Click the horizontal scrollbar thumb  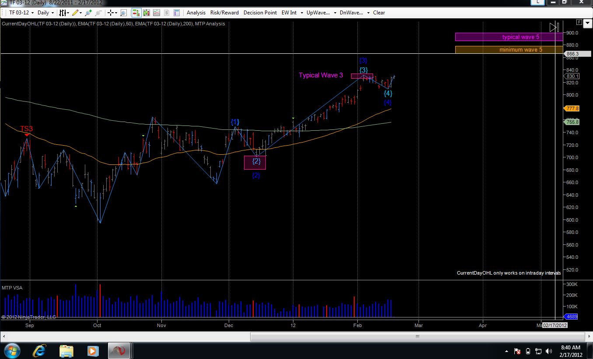417,336
